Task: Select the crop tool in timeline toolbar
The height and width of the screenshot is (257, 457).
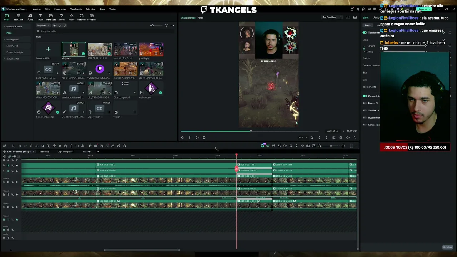Action: [x=42, y=146]
